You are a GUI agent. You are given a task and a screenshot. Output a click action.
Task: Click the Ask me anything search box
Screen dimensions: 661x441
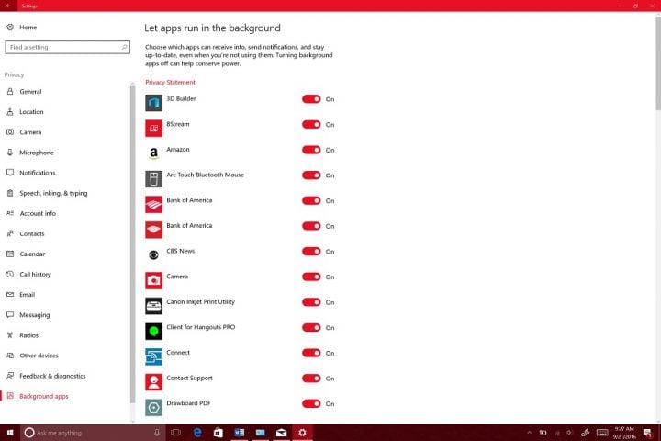tap(93, 433)
